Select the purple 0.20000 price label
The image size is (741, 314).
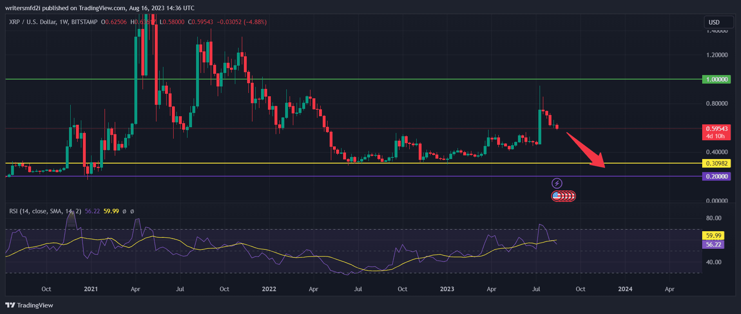click(x=716, y=176)
